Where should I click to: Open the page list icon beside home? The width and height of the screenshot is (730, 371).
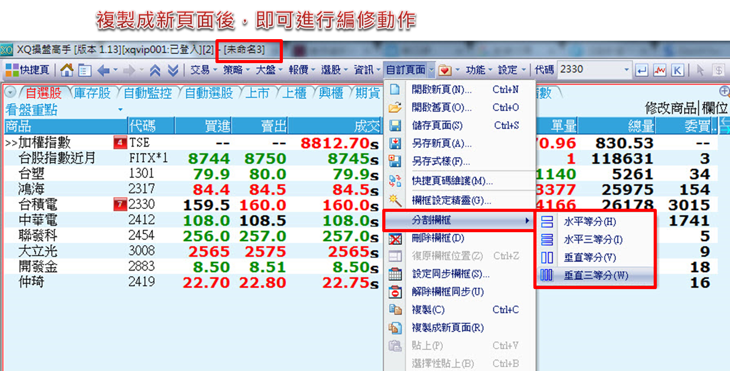pyautogui.click(x=84, y=70)
